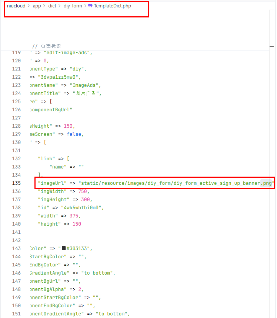Click the PHP elephant file icon
Image resolution: width=277 pixels, height=318 pixels.
(90, 6)
